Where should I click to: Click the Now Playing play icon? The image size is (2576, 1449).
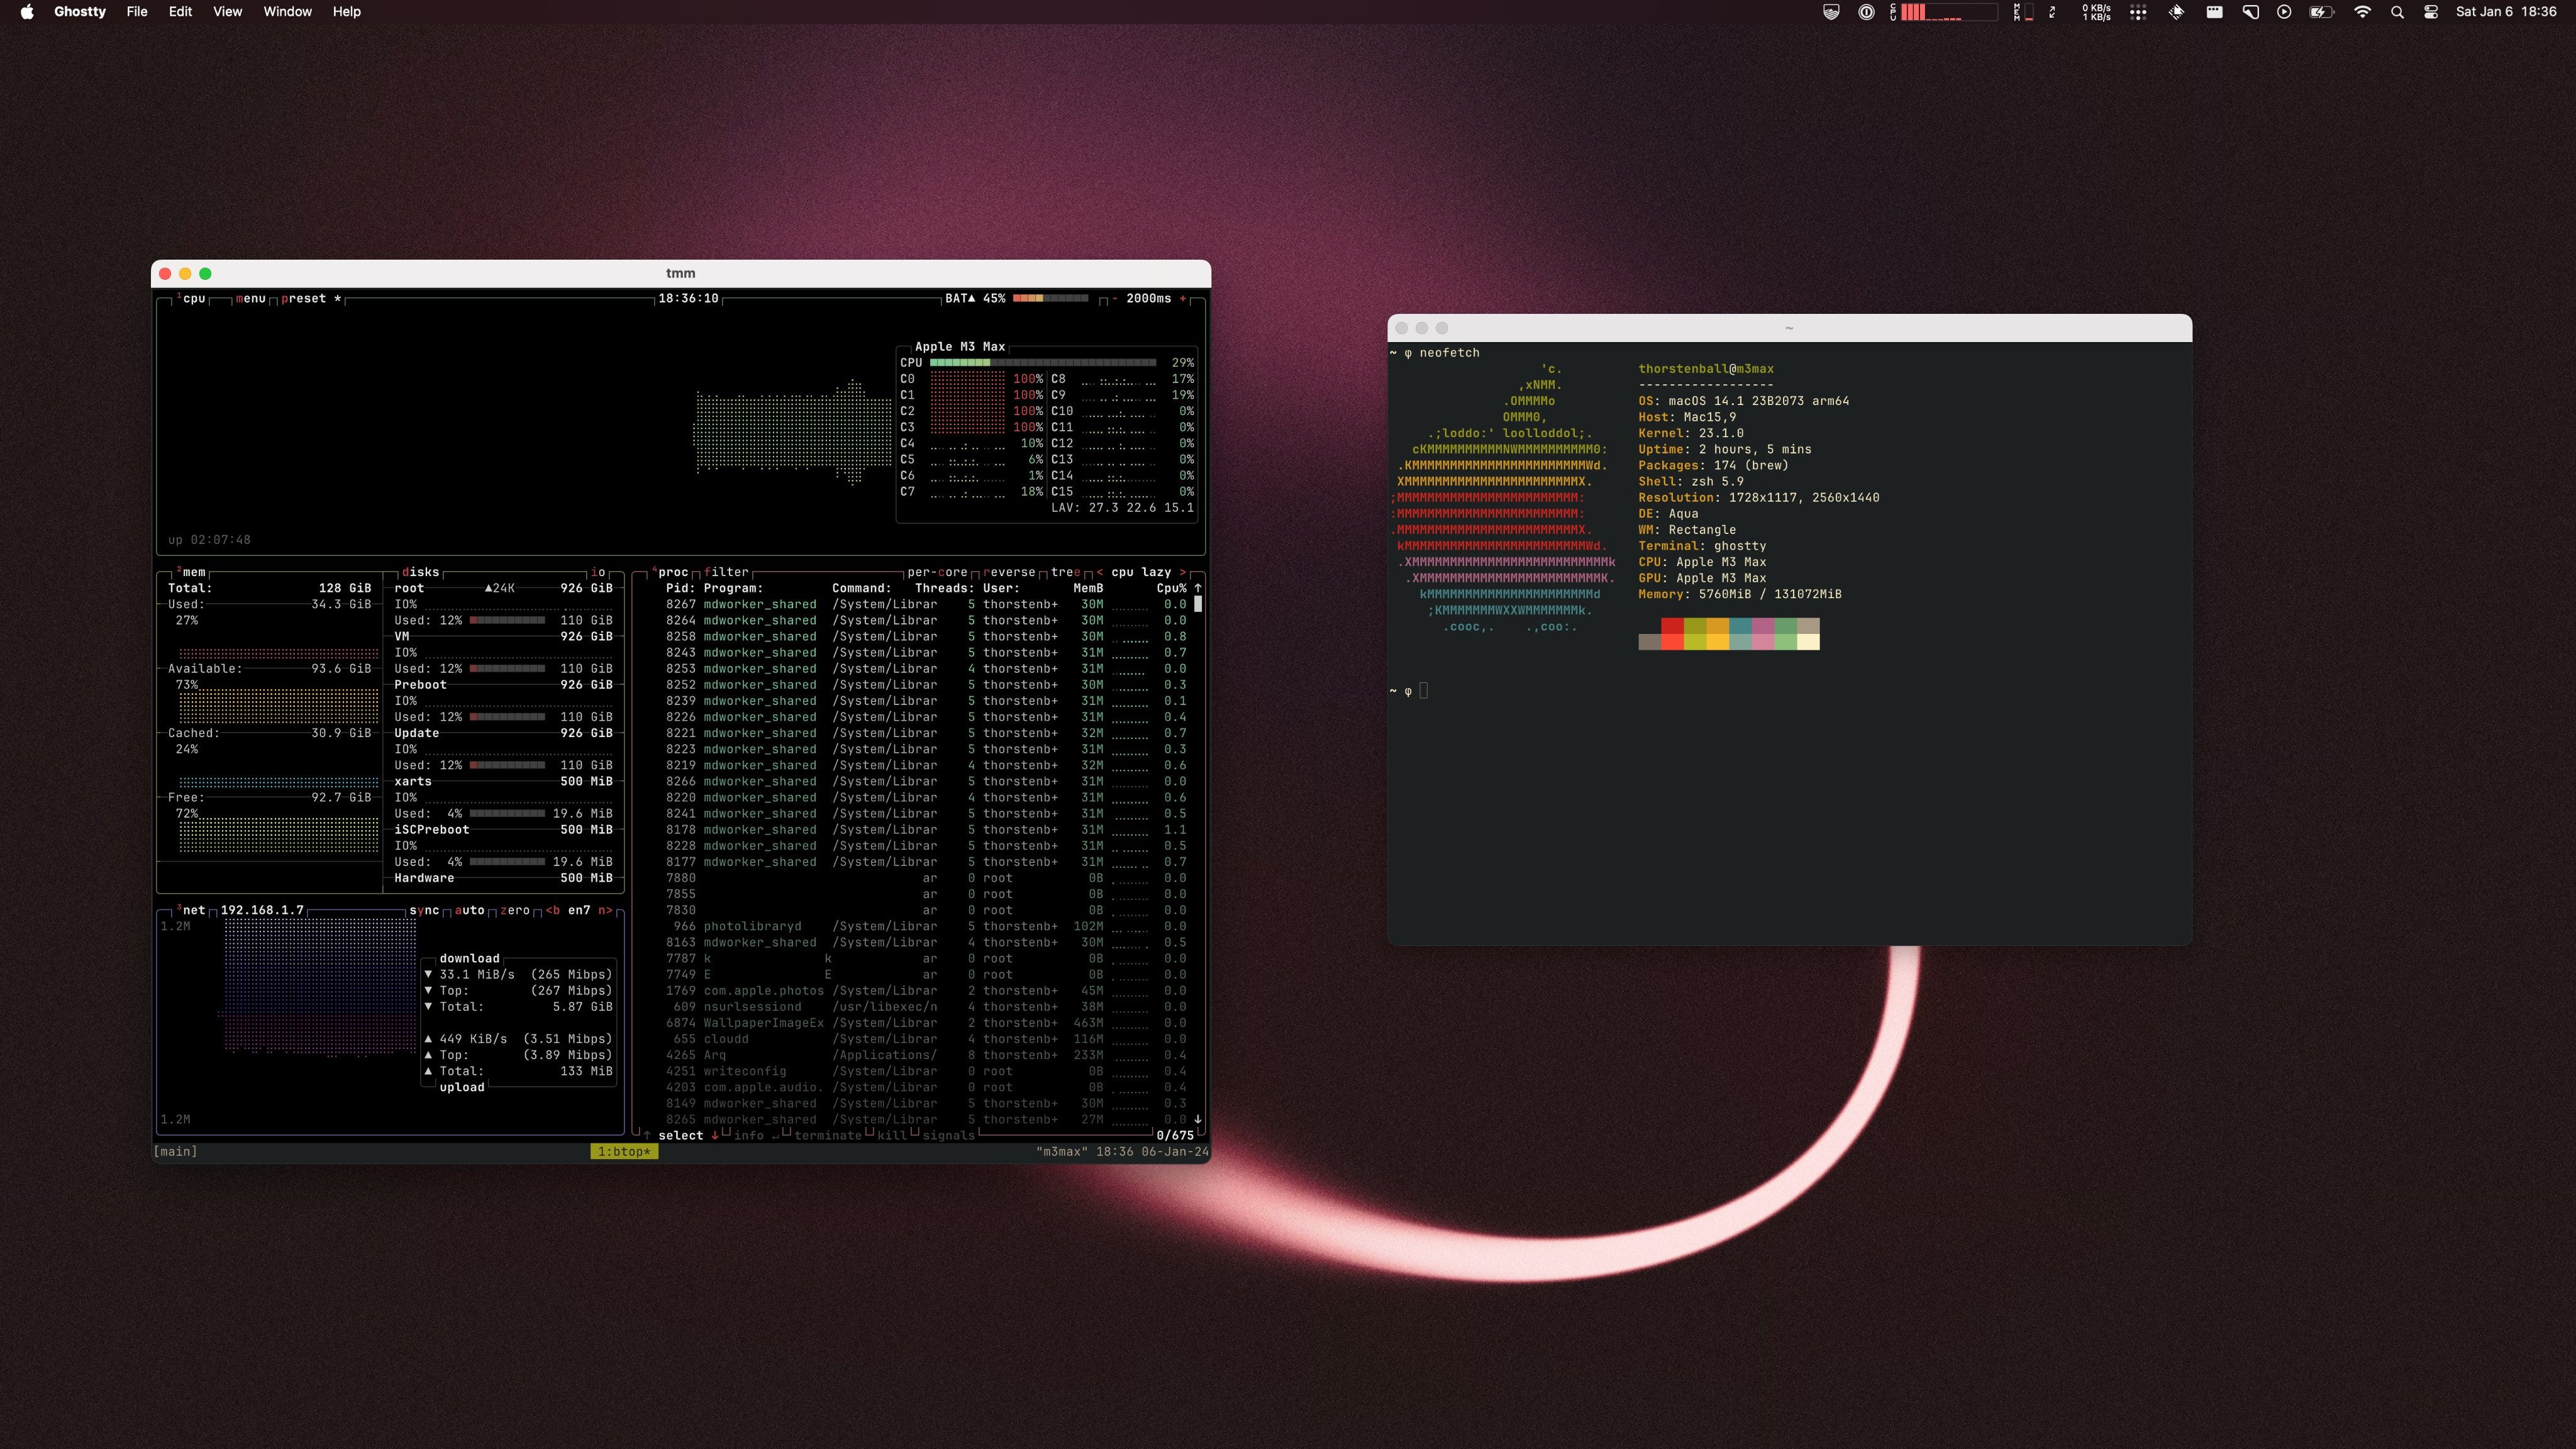click(x=2284, y=12)
